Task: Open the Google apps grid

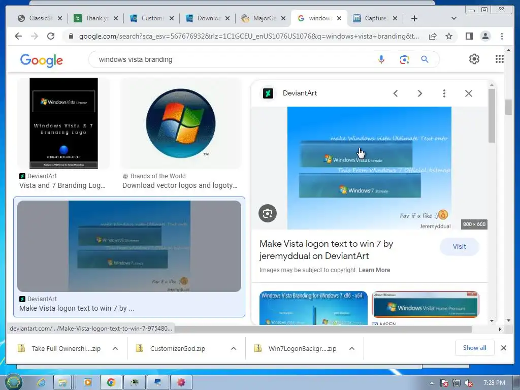Action: (500, 59)
